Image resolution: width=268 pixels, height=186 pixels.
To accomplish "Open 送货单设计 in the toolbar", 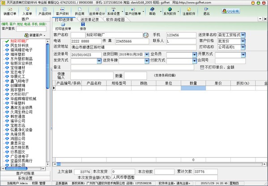I will 97,11.
